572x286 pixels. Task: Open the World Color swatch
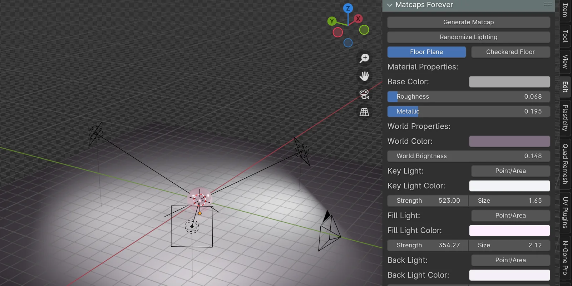509,141
